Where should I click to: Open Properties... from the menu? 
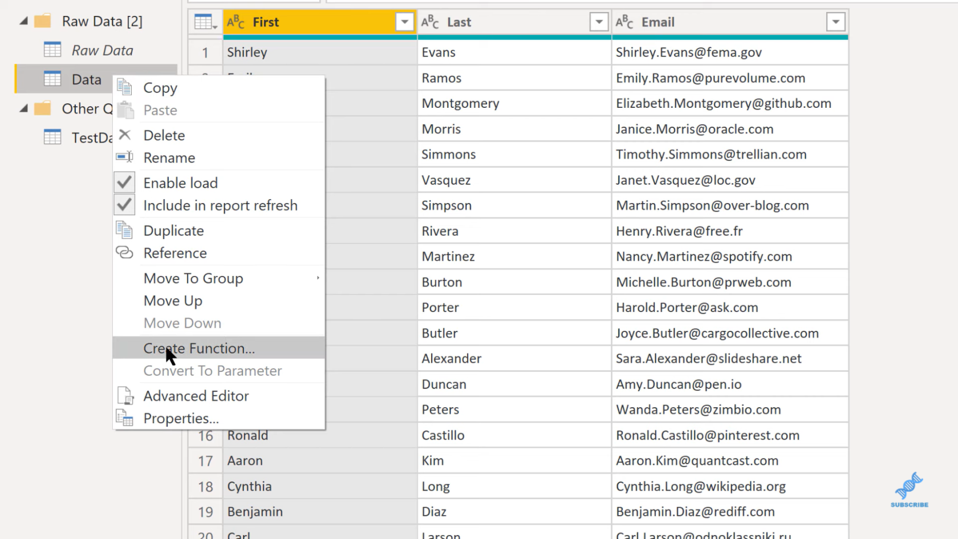(219, 418)
